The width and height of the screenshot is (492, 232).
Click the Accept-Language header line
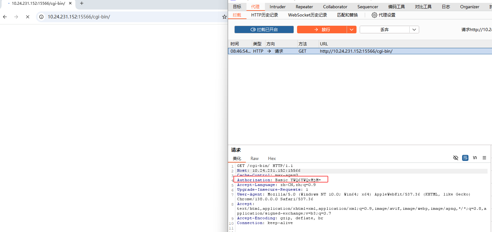coord(276,185)
